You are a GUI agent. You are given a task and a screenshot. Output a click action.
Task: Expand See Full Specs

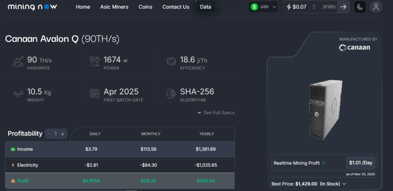[x=216, y=113]
